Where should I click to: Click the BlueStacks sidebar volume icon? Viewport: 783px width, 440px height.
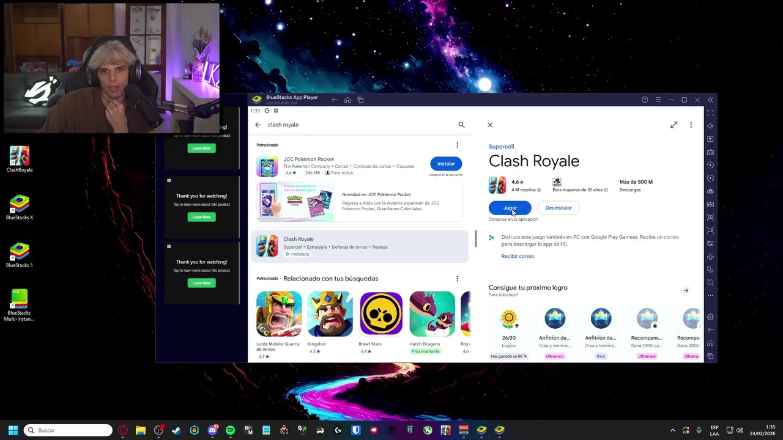click(710, 126)
